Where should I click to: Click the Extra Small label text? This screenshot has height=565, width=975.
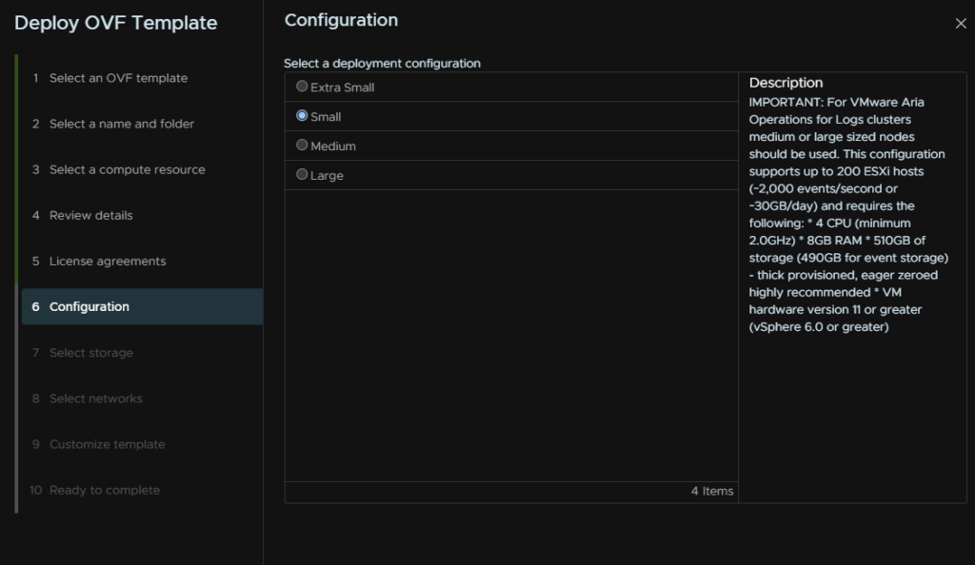[342, 88]
